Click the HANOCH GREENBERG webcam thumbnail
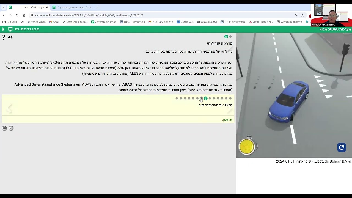 click(331, 15)
